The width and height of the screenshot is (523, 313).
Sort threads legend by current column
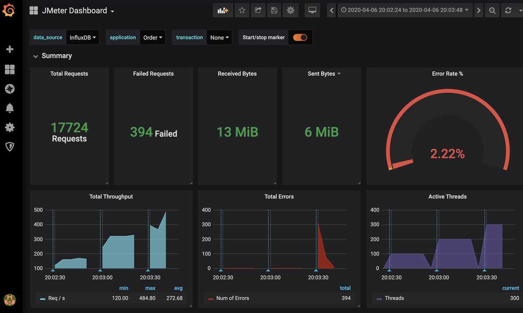click(511, 288)
